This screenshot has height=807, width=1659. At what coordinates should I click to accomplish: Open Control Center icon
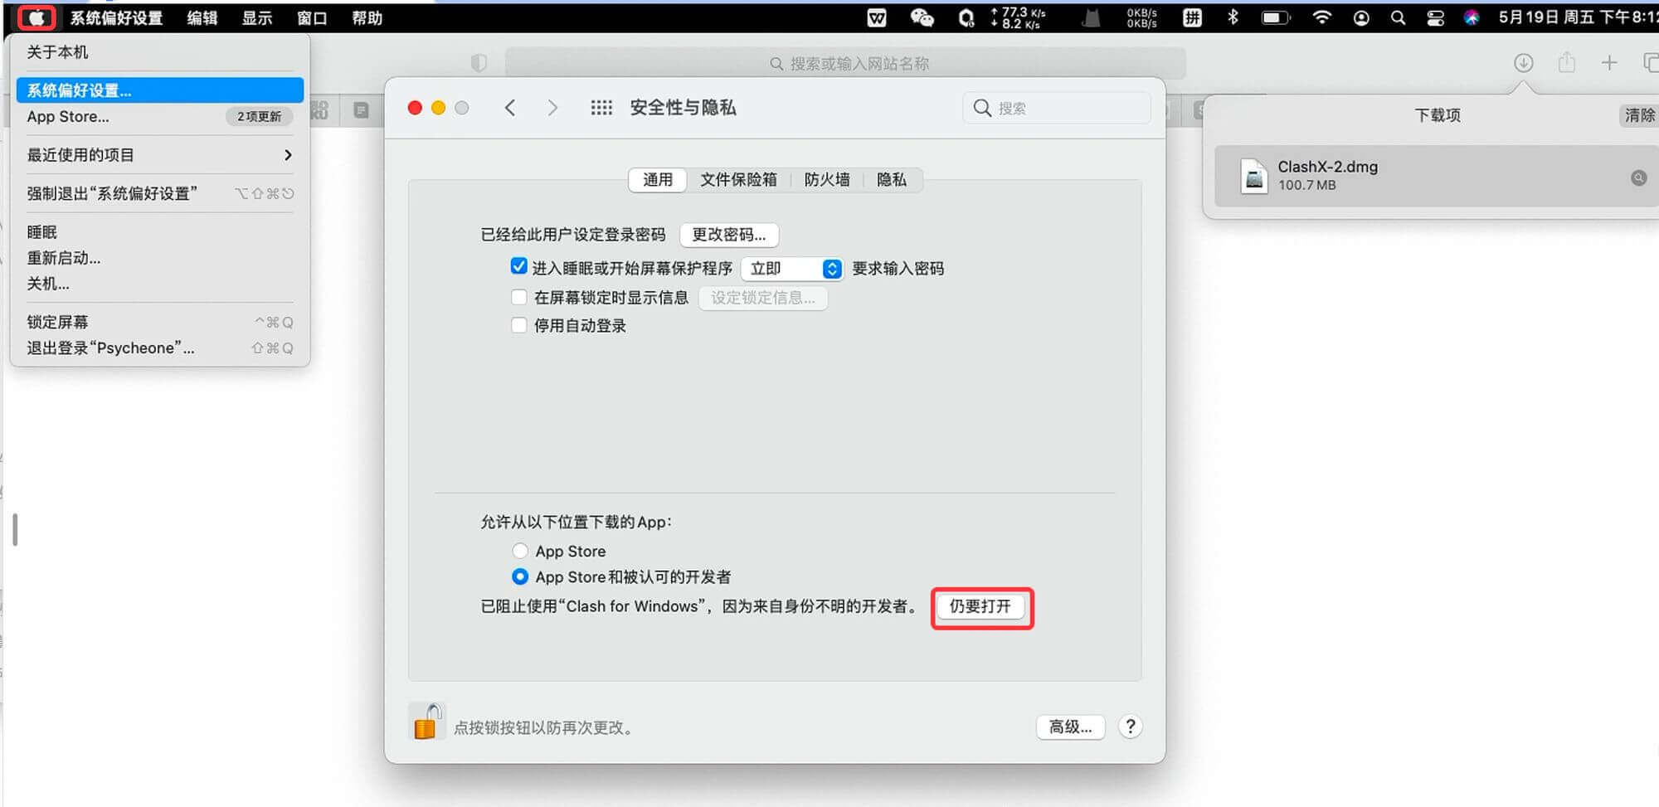tap(1436, 17)
